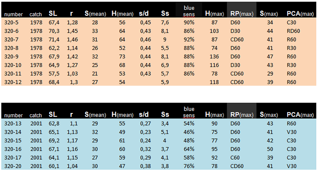Click the S(max) value 50

point(270,149)
